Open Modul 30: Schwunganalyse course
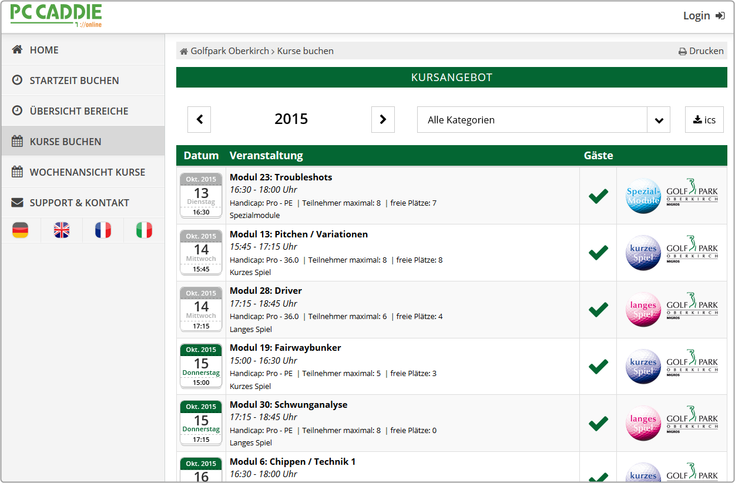 [288, 405]
